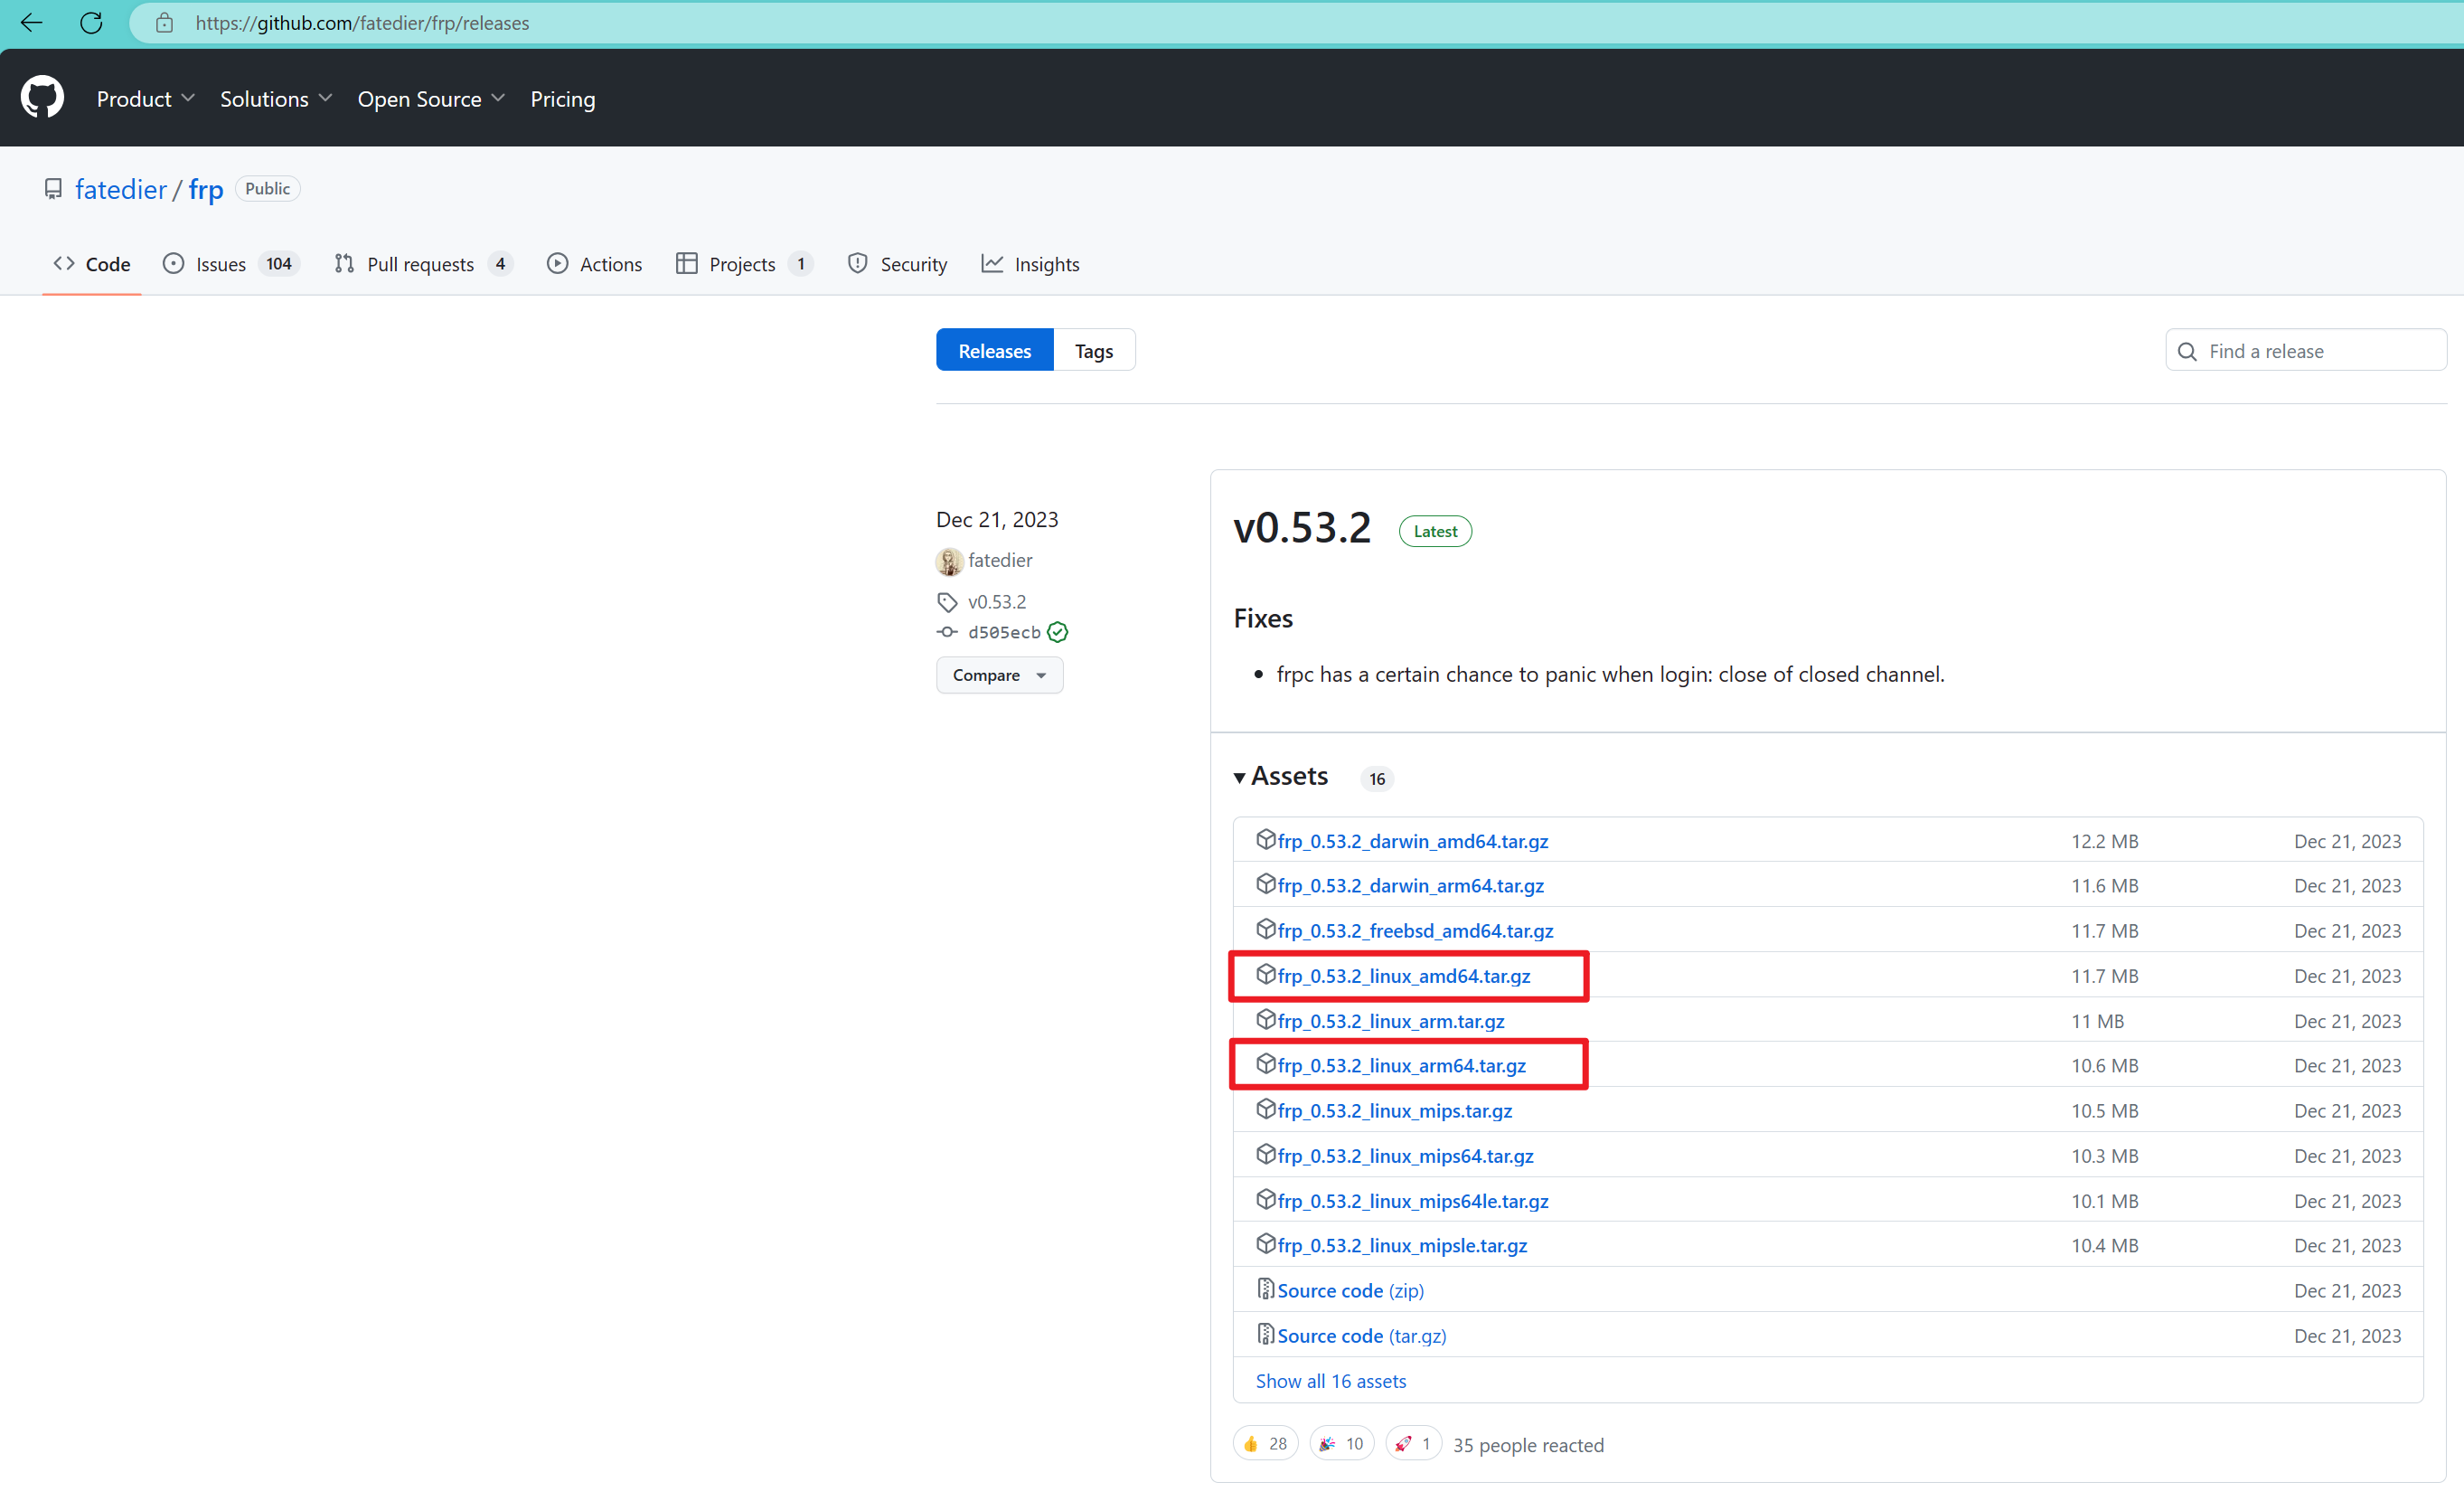Click Show all 16 assets
This screenshot has width=2464, height=1501.
[1331, 1381]
